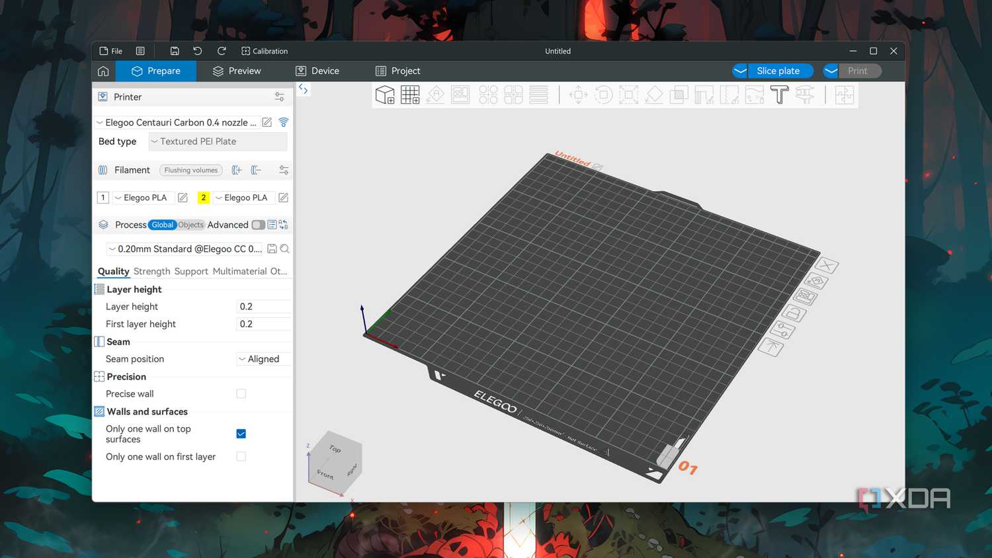Click the Add plate grid icon

pyautogui.click(x=410, y=95)
